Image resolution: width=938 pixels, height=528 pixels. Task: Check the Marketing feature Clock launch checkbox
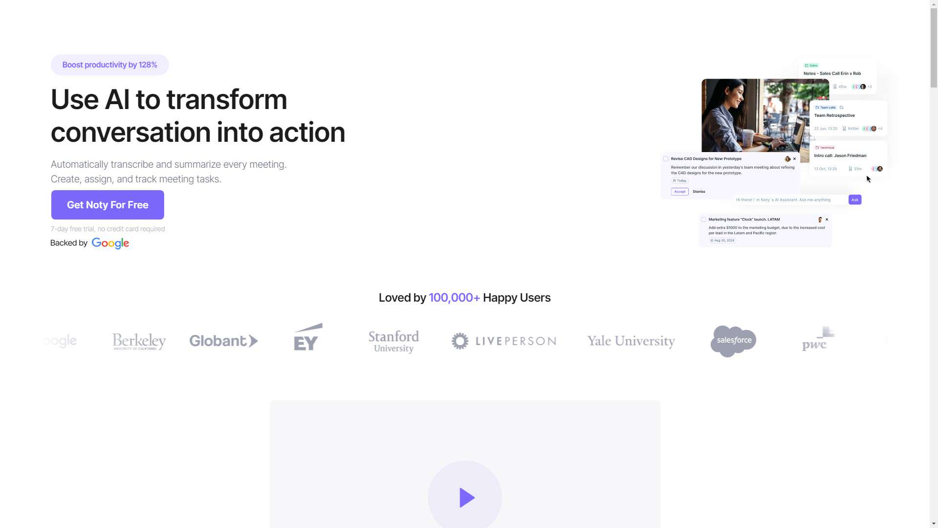pos(703,220)
